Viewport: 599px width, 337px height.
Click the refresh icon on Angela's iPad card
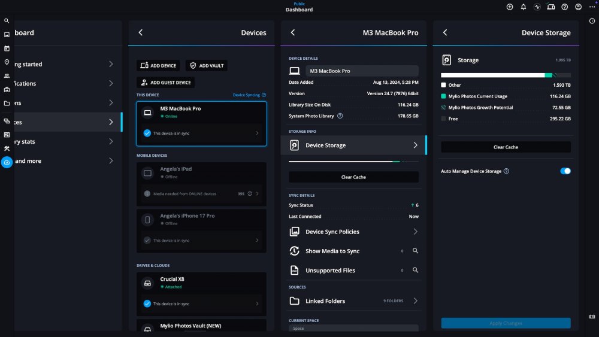250,193
